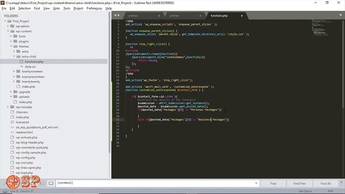The height and width of the screenshot is (194, 345).
Task: Click the Find Prev button
Action: coord(299,183)
